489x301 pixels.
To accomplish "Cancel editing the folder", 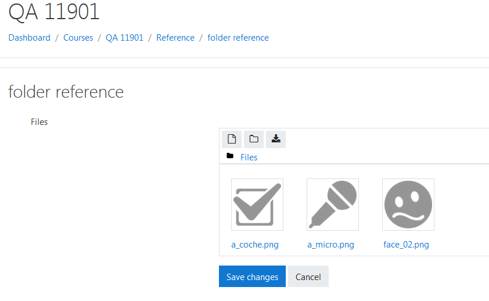I will [308, 277].
